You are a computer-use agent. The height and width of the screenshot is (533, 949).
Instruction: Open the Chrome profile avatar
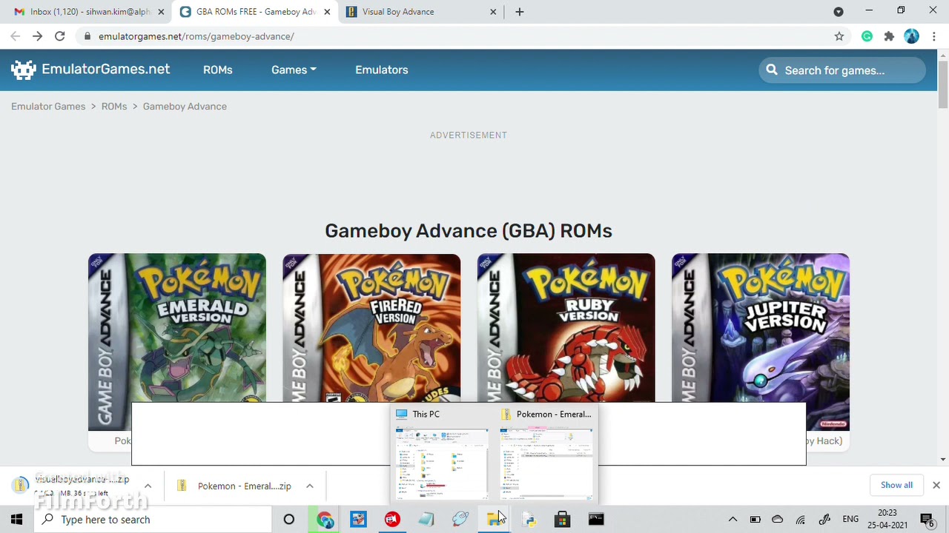[912, 36]
